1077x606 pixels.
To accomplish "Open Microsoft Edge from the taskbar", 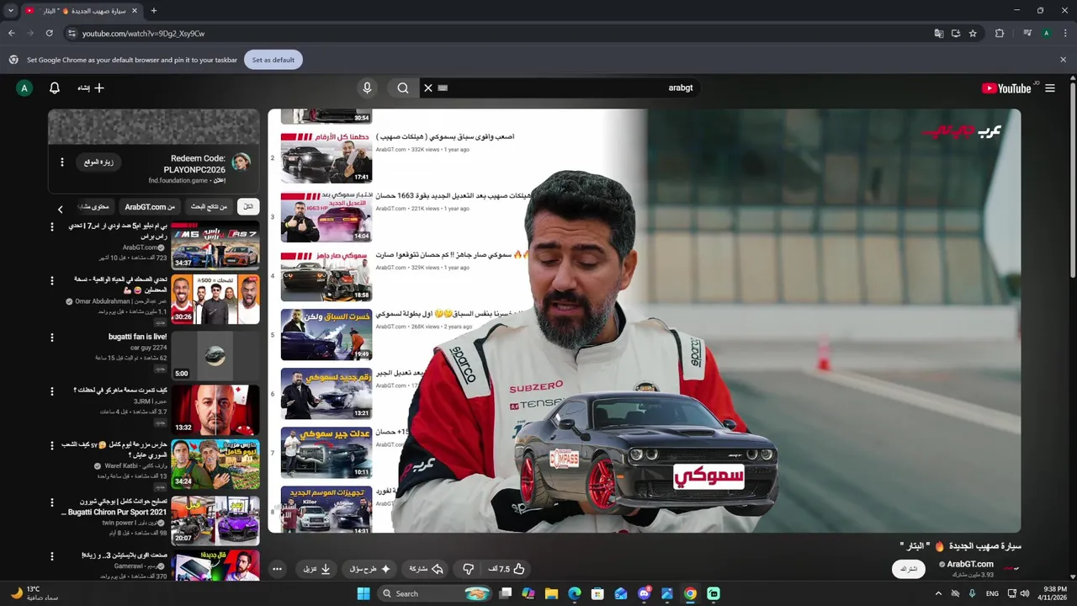I will (x=574, y=593).
